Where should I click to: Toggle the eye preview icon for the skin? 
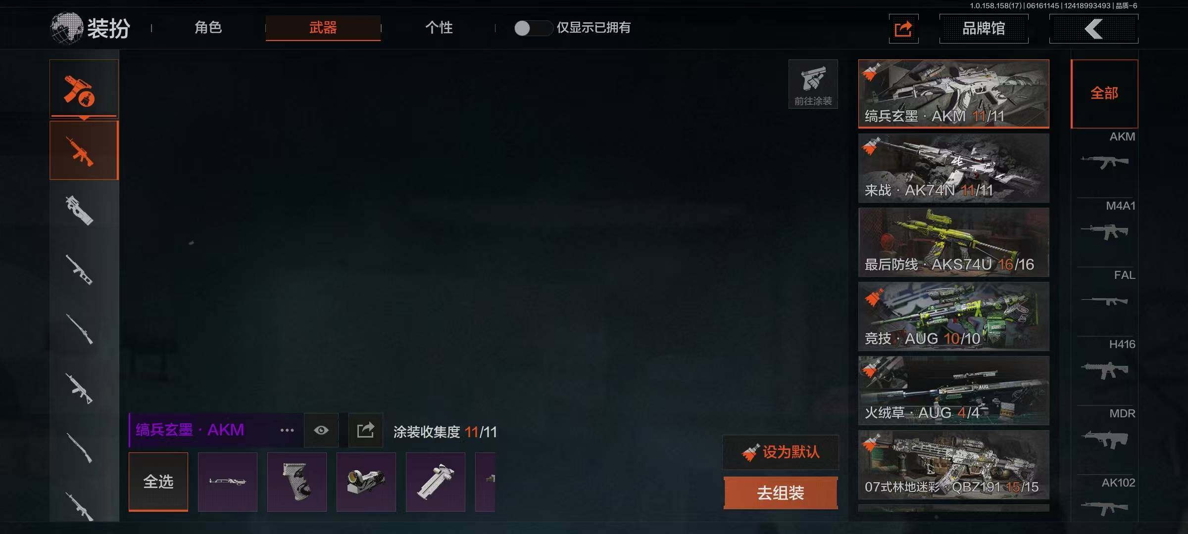point(321,430)
